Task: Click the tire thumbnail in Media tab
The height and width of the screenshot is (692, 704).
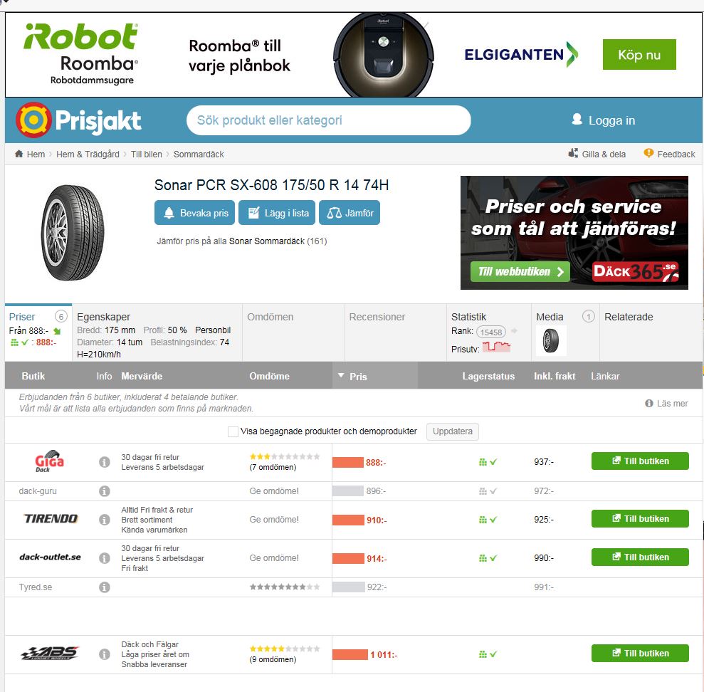Action: [551, 340]
